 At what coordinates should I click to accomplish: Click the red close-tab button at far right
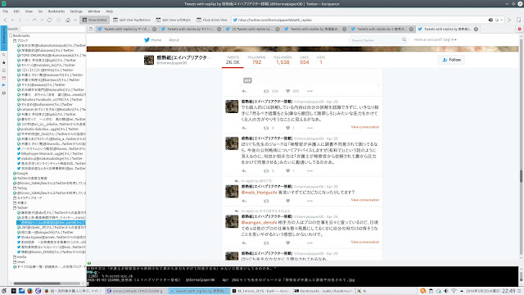520,29
